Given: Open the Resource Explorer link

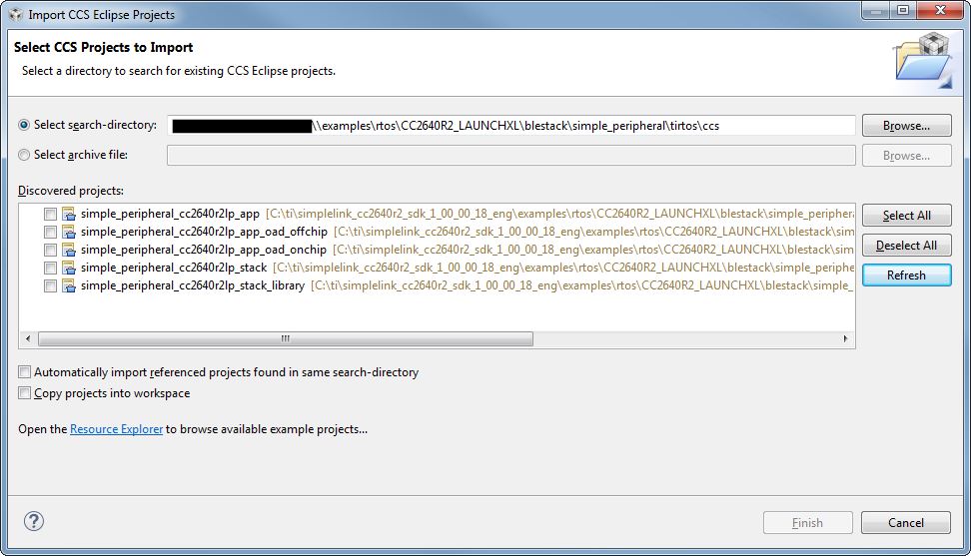Looking at the screenshot, I should click(116, 429).
